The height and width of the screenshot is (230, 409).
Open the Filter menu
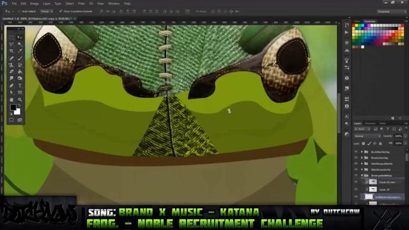[81, 4]
